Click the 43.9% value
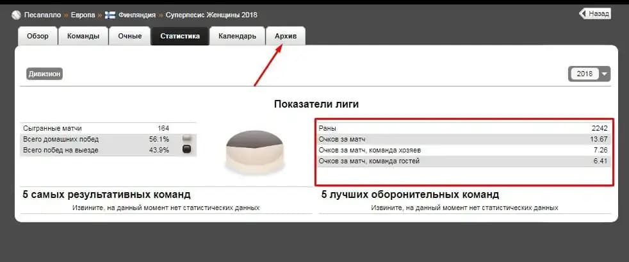The image size is (629, 262). click(159, 150)
